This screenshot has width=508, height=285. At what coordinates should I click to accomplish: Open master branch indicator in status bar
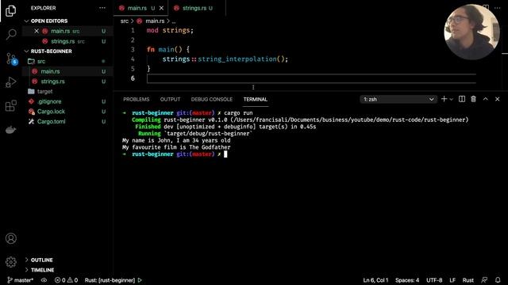[20, 280]
